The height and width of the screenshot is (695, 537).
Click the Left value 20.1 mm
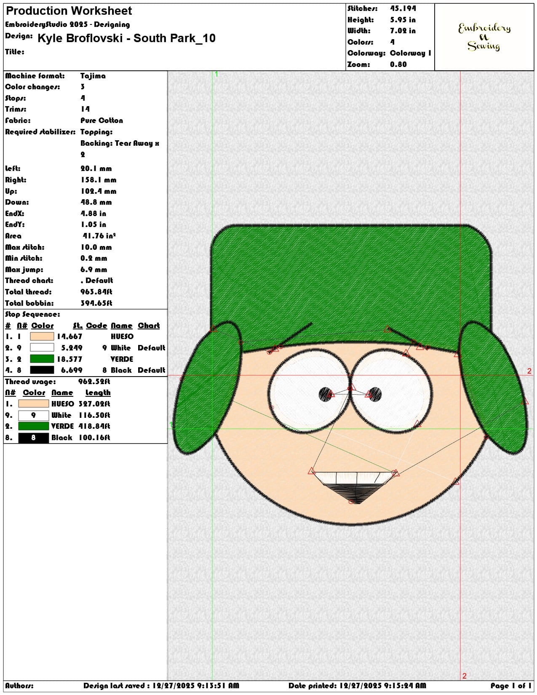point(96,168)
